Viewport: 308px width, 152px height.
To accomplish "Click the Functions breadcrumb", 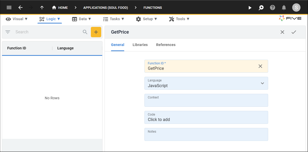I will pos(153,8).
